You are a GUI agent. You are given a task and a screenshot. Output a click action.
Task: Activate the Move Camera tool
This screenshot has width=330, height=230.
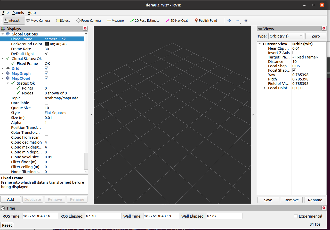(38, 21)
